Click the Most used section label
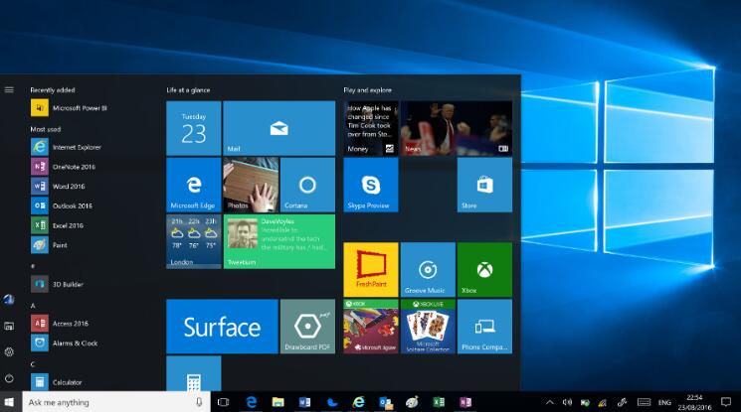The height and width of the screenshot is (412, 741). (46, 129)
